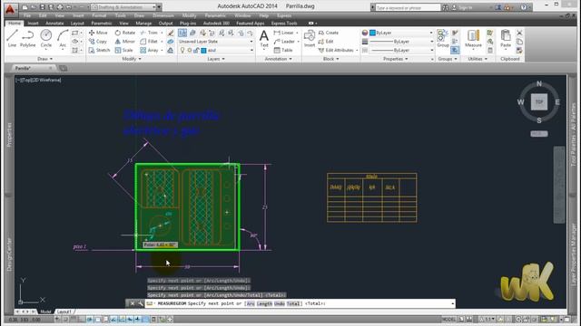Click the Rotate tool

(x=125, y=33)
